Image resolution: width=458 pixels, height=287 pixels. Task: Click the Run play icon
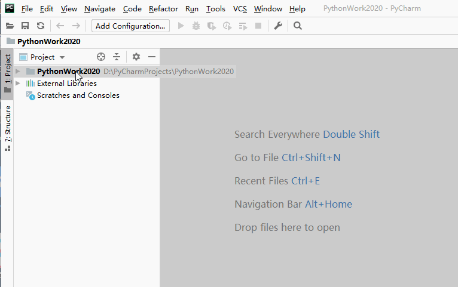[181, 26]
